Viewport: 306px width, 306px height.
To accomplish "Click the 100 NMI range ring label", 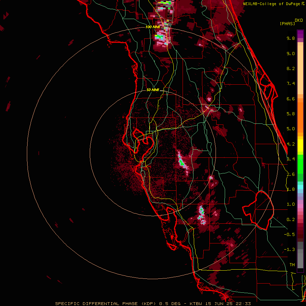I will 153,27.
